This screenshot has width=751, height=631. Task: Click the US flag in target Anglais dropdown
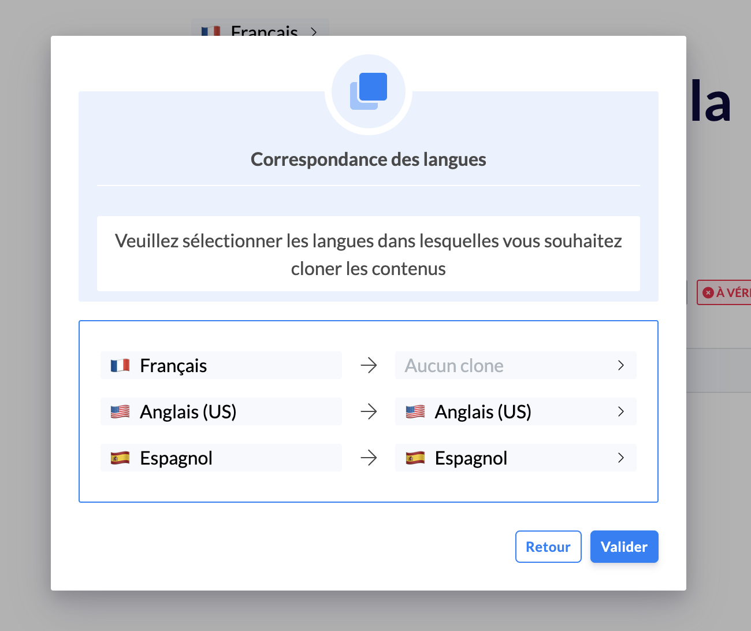415,412
